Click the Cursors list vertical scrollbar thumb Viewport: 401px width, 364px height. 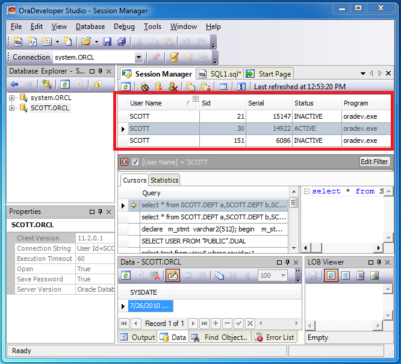click(x=294, y=202)
